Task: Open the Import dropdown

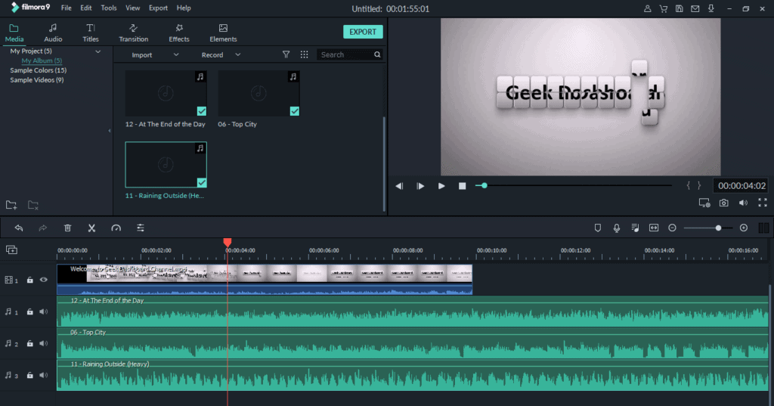Action: [x=154, y=55]
